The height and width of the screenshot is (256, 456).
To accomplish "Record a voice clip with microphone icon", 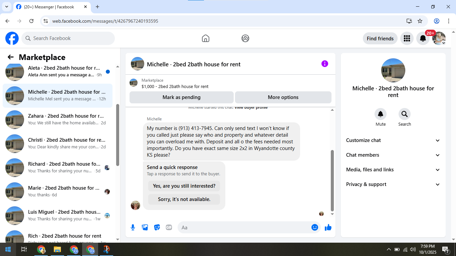I will [133, 227].
